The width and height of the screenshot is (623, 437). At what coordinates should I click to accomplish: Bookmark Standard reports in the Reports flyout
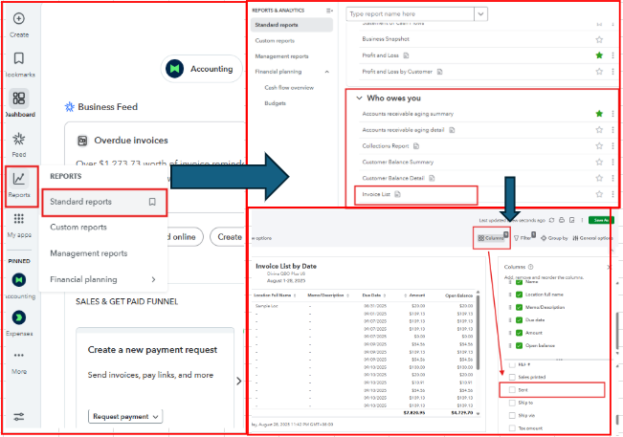click(152, 202)
